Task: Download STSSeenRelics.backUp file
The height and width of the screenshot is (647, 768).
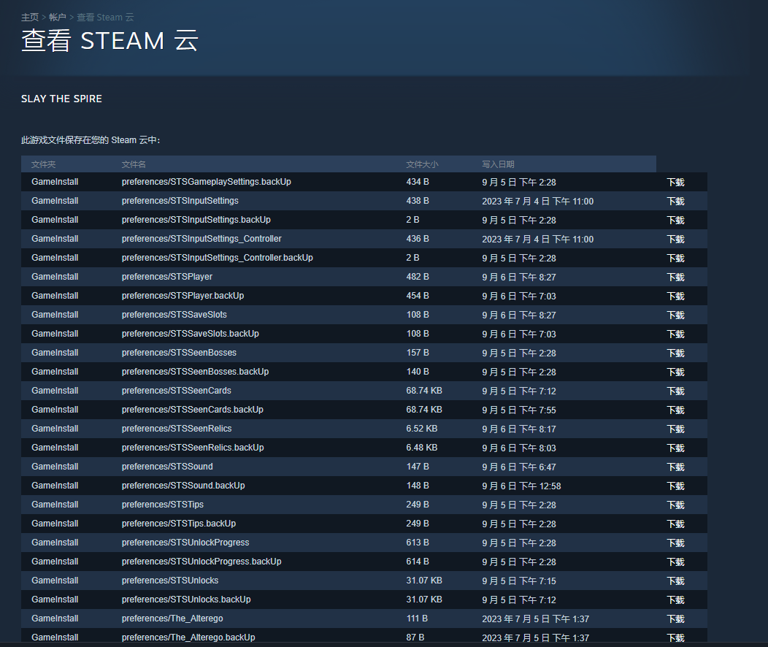Action: [675, 448]
